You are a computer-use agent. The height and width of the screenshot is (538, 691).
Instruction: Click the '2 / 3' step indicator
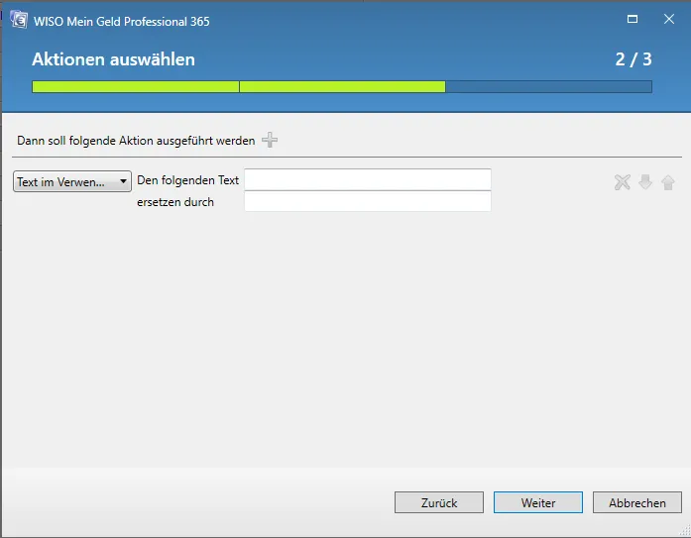point(633,59)
